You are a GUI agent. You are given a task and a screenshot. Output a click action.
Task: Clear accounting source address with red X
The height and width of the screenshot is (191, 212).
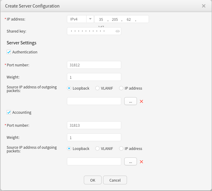point(141,162)
